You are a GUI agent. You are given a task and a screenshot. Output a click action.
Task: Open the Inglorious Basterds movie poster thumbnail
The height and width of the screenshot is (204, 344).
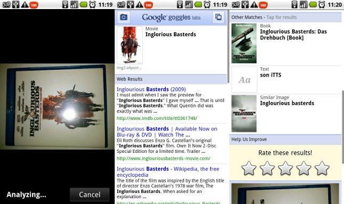(x=130, y=45)
